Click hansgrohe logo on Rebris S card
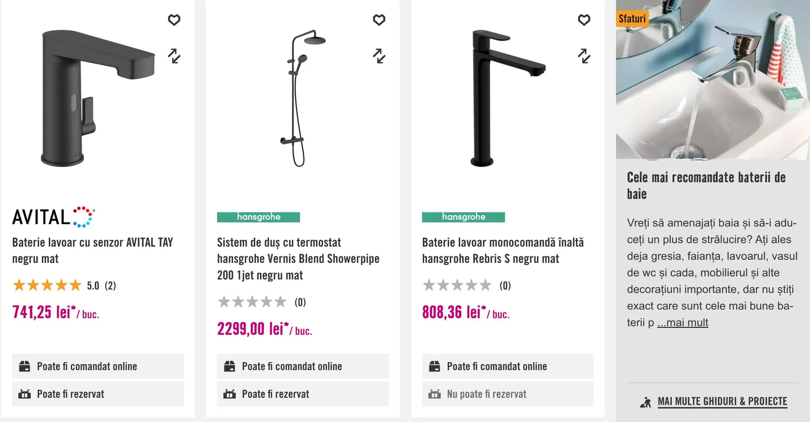This screenshot has height=422, width=810. click(463, 217)
